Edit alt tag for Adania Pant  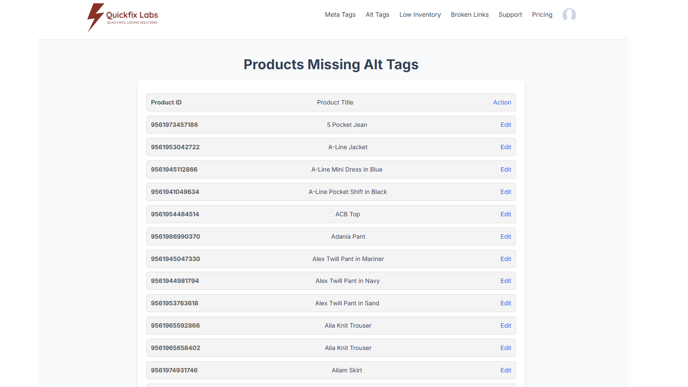tap(506, 236)
